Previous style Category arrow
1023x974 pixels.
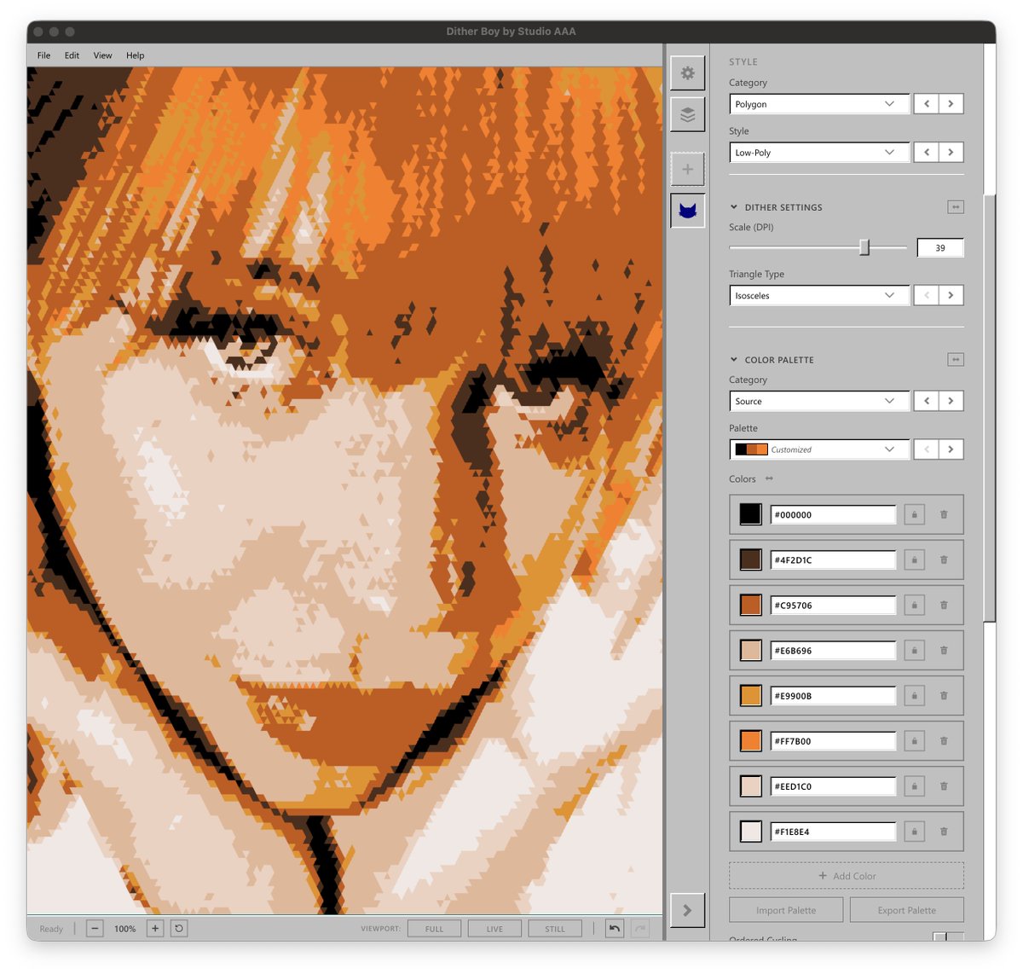(927, 104)
